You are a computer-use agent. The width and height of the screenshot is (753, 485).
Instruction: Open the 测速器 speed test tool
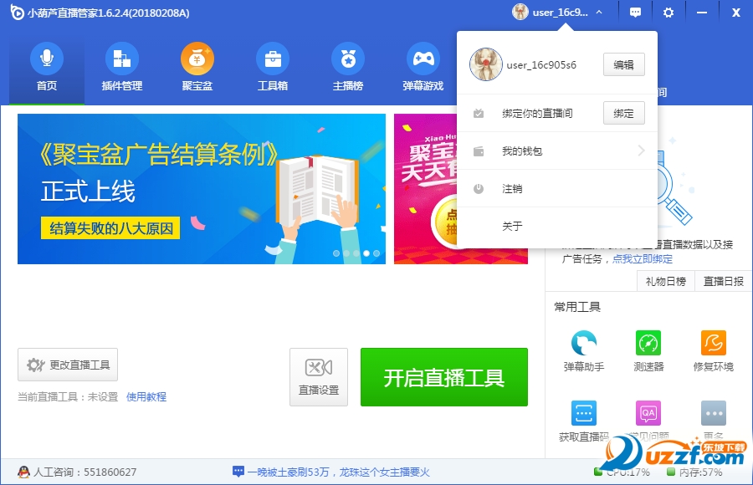648,343
